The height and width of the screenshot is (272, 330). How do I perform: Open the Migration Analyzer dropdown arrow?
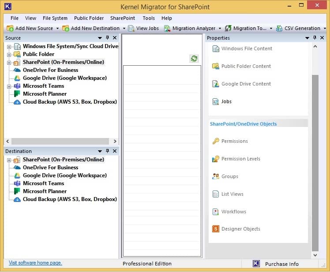tap(220, 28)
